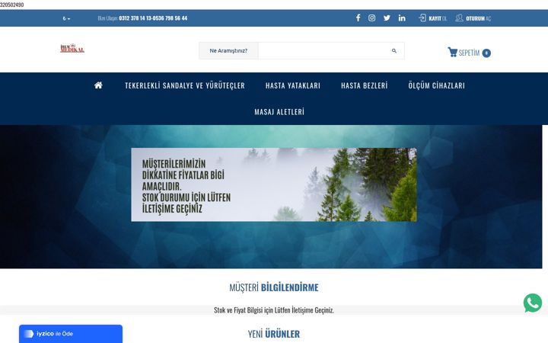Open the Instagram profile icon
This screenshot has height=343, width=548.
[x=372, y=18]
